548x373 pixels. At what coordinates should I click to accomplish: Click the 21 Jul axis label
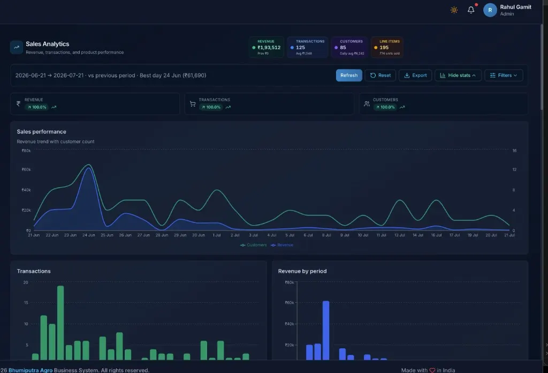click(509, 235)
